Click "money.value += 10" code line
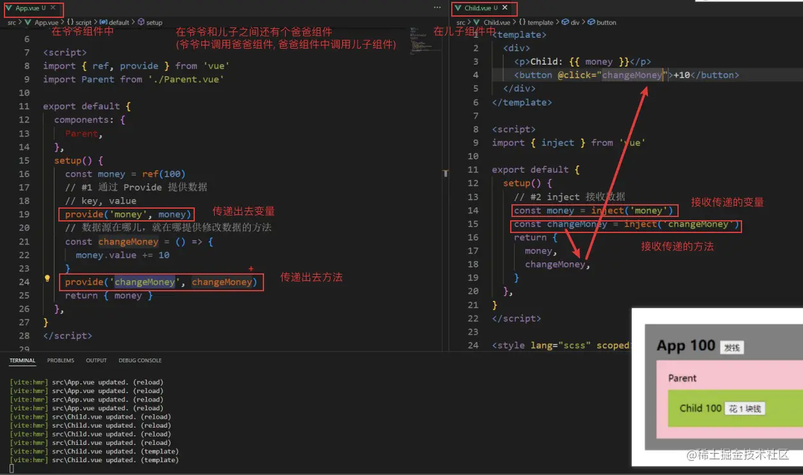The image size is (803, 475). point(122,255)
